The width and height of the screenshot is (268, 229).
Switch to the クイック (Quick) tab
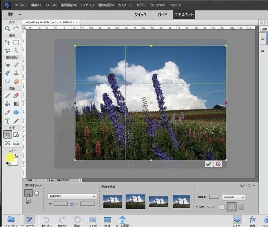(x=140, y=15)
